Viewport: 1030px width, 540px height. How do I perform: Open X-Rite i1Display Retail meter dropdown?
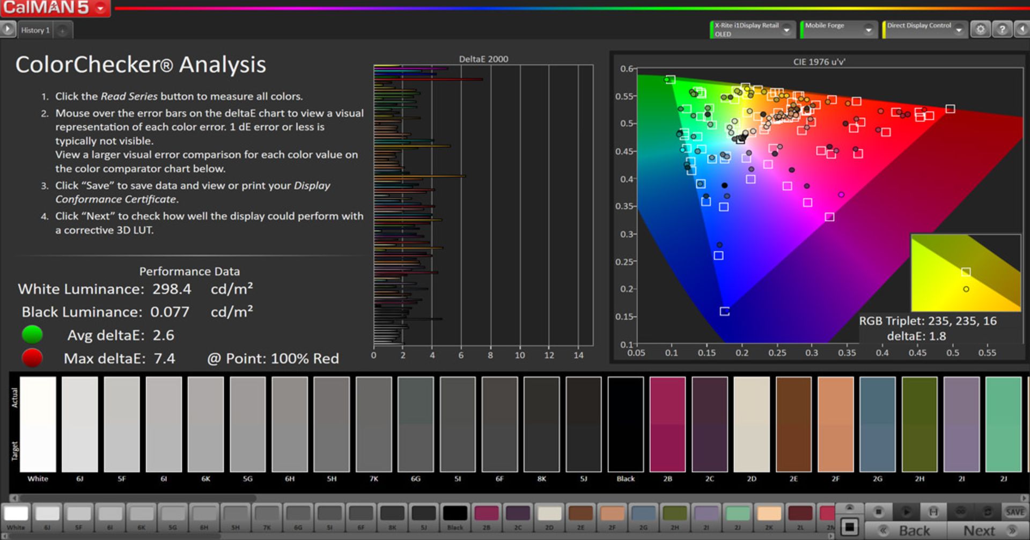(x=786, y=30)
